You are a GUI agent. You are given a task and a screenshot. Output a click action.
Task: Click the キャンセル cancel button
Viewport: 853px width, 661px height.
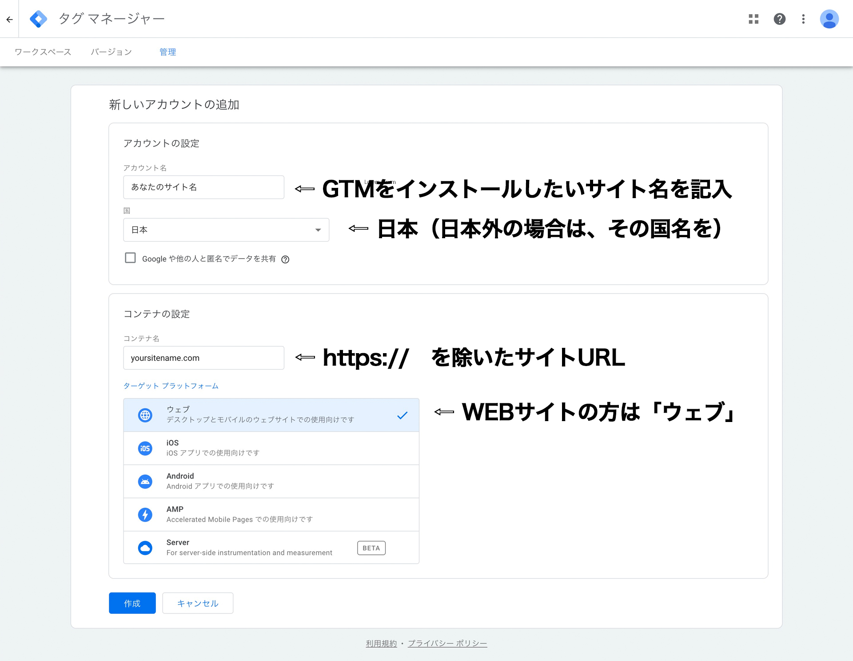coord(198,603)
